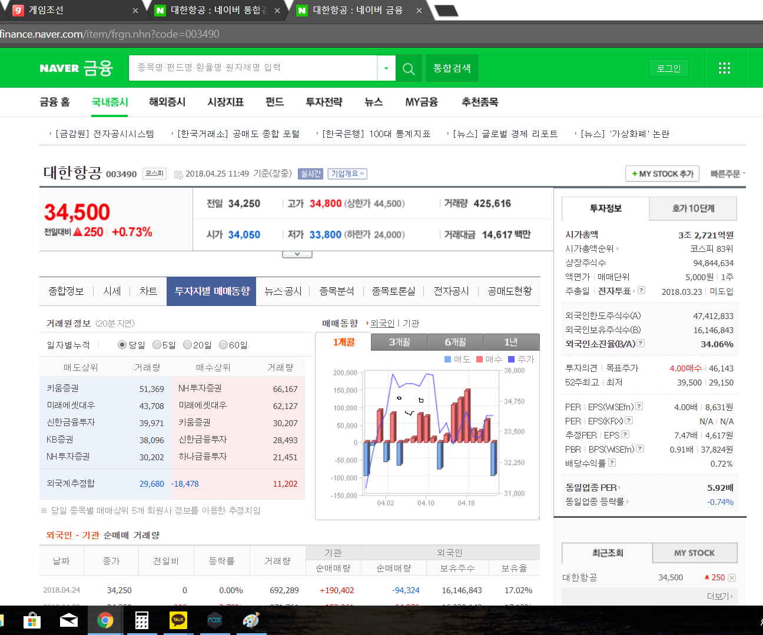763x635 pixels.
Task: Switch to the 3개월 chart tab
Action: click(x=399, y=342)
